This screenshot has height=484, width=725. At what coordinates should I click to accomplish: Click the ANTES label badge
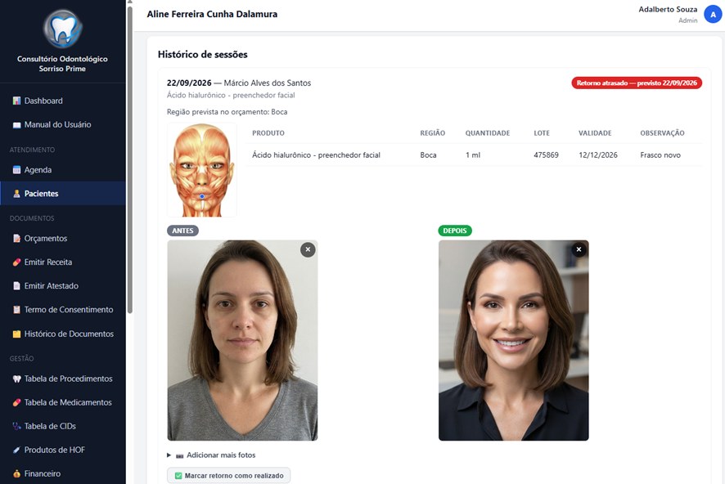[x=182, y=231]
